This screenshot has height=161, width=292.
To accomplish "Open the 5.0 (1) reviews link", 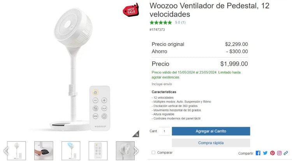I will pos(180,23).
